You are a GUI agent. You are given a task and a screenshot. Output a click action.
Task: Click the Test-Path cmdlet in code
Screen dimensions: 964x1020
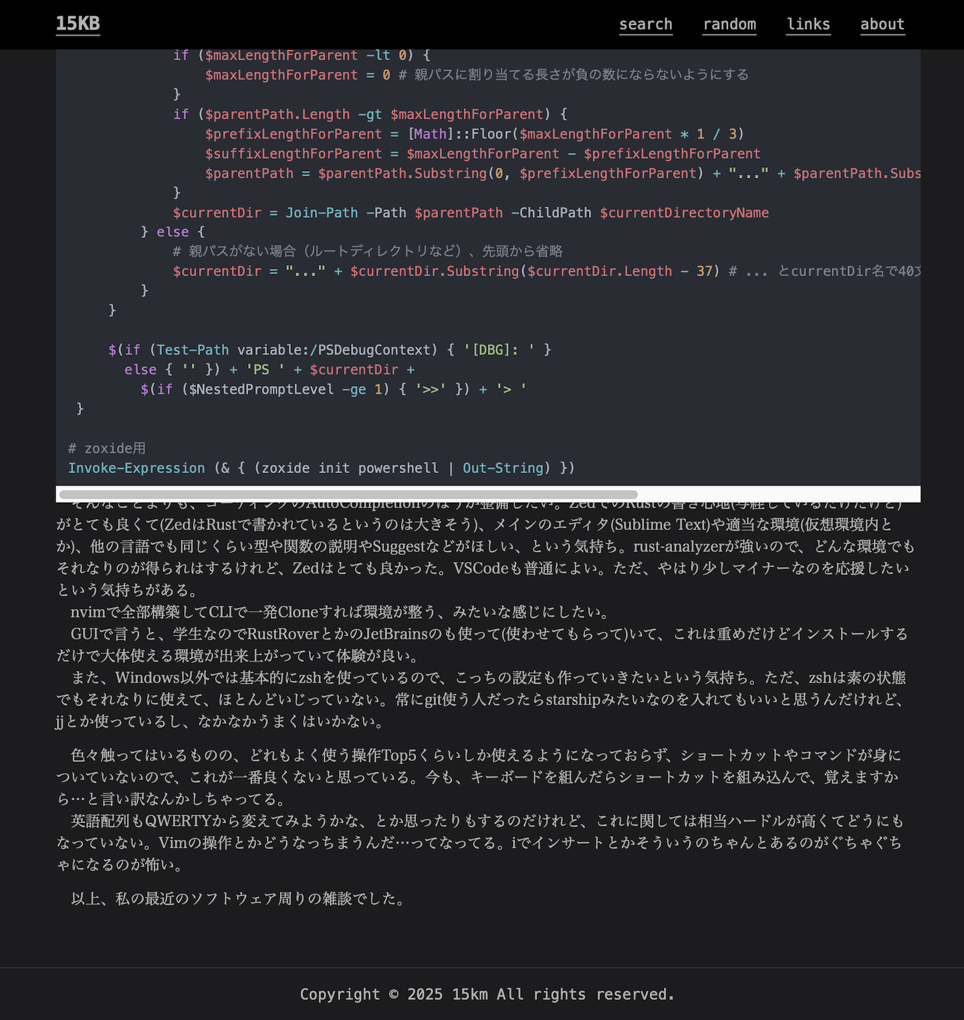[x=192, y=350]
